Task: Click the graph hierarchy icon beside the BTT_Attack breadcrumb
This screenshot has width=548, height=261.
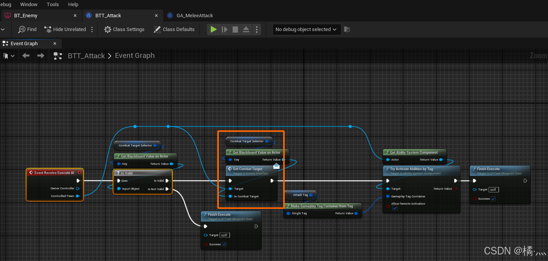Action: (58, 56)
